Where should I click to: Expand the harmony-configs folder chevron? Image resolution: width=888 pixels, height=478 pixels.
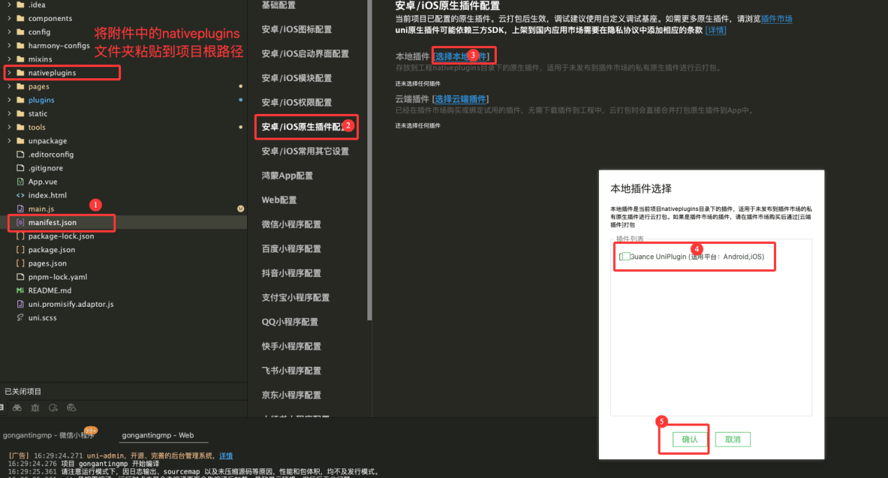(x=8, y=45)
